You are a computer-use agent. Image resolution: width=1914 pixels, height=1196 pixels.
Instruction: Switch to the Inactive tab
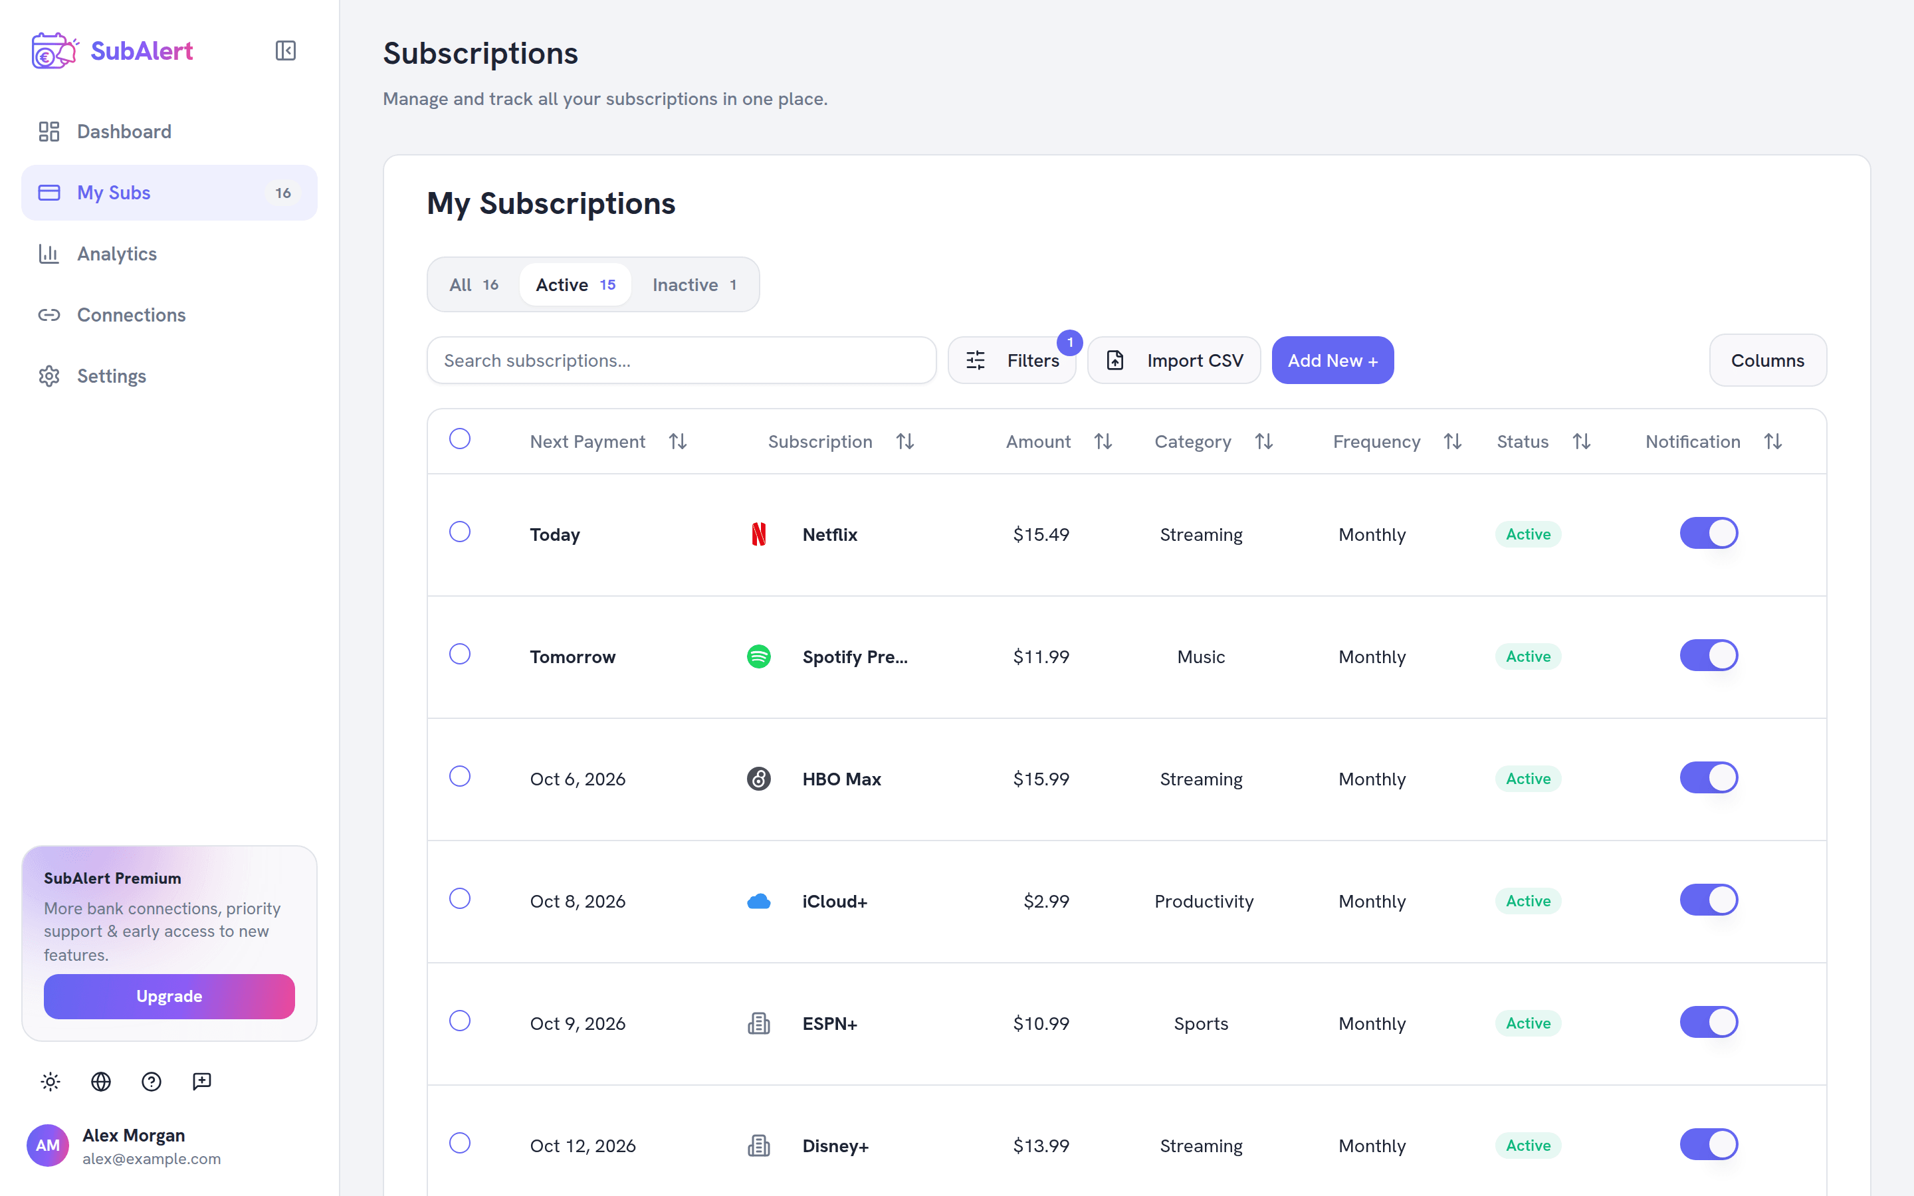(694, 285)
